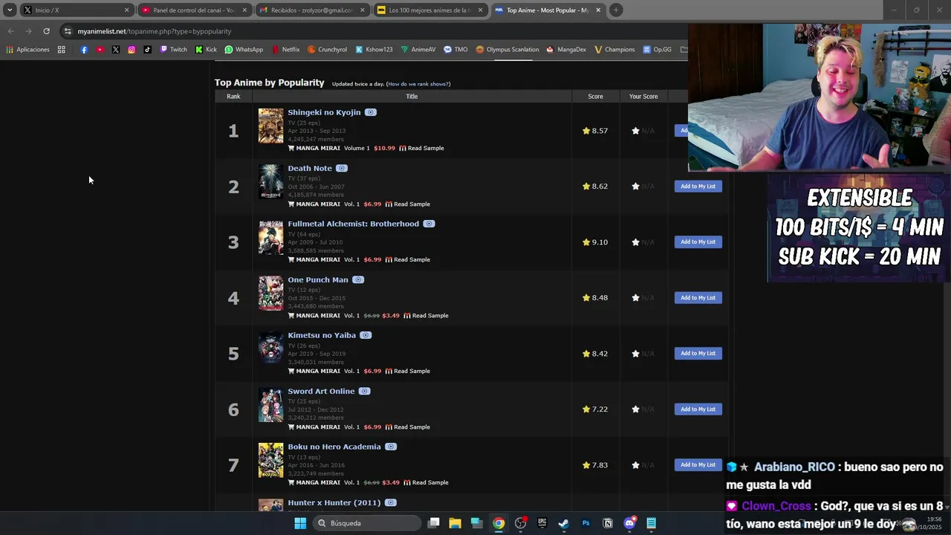Switch to Los 100 mejores animes tab
The height and width of the screenshot is (535, 951).
coord(429,10)
